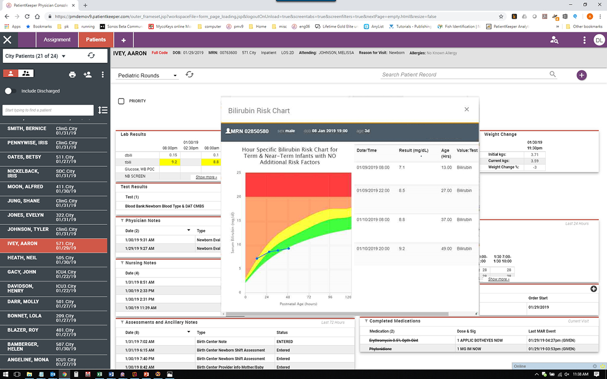Open the patient search icon in header
607x379 pixels.
click(554, 40)
